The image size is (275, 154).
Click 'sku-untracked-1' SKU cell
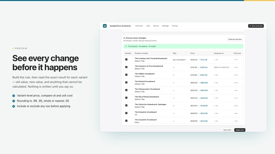(x=179, y=60)
